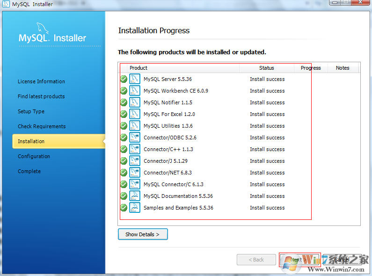Screen dimensions: 372x276
Task: Open the Check Requirements step
Action: click(x=42, y=126)
